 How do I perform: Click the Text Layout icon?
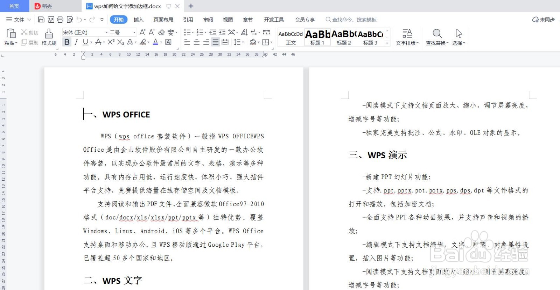tap(407, 34)
